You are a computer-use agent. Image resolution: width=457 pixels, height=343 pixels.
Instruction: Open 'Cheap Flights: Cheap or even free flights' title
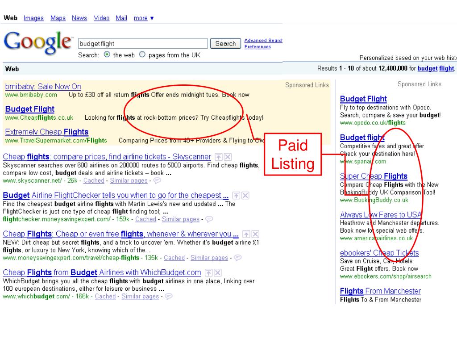click(x=120, y=234)
